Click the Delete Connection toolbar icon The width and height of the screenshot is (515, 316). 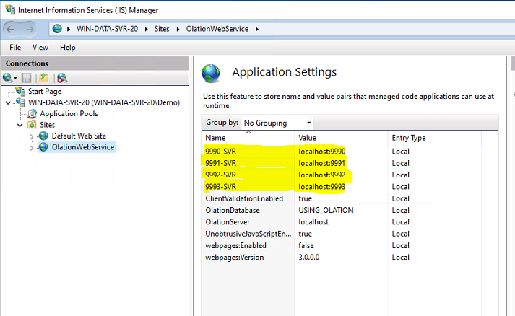pyautogui.click(x=61, y=78)
